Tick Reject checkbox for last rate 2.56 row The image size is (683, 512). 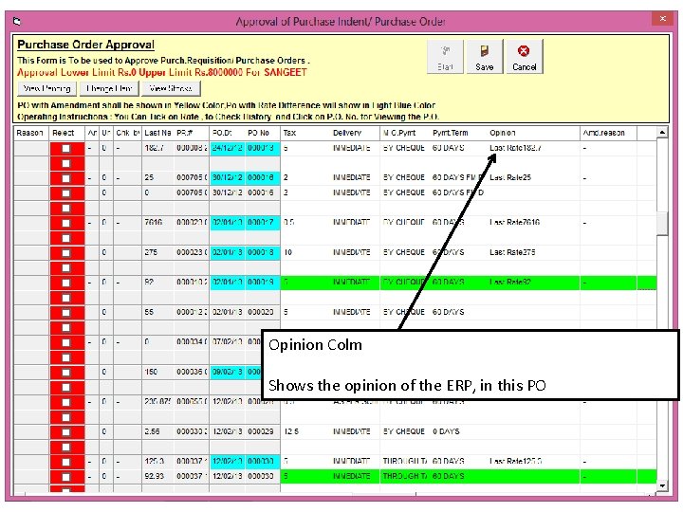tap(65, 431)
